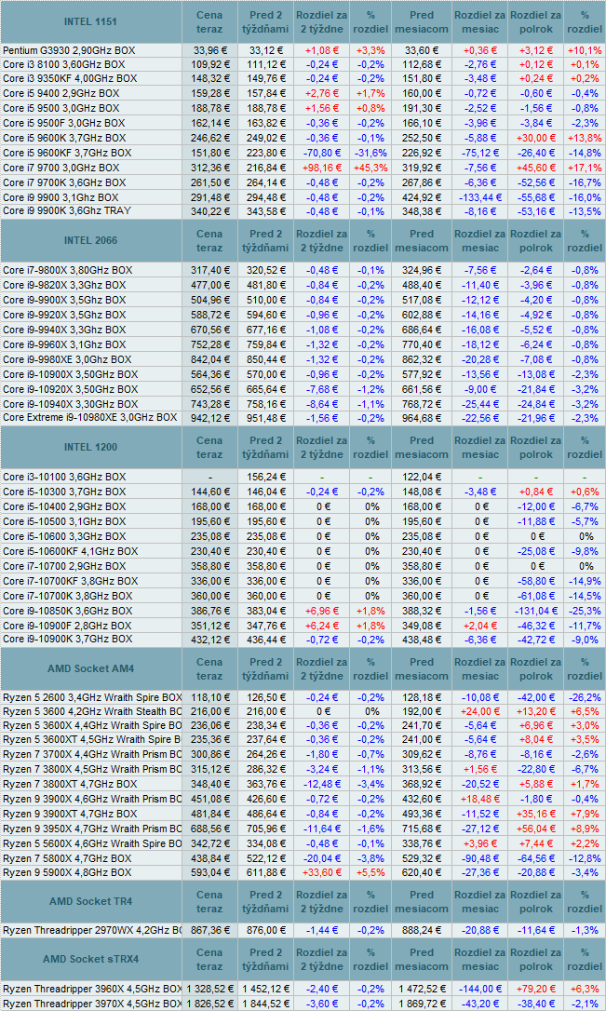This screenshot has height=1011, width=606.
Task: Click Core i7-10700K 3,8GHz BOX
Action: click(68, 597)
